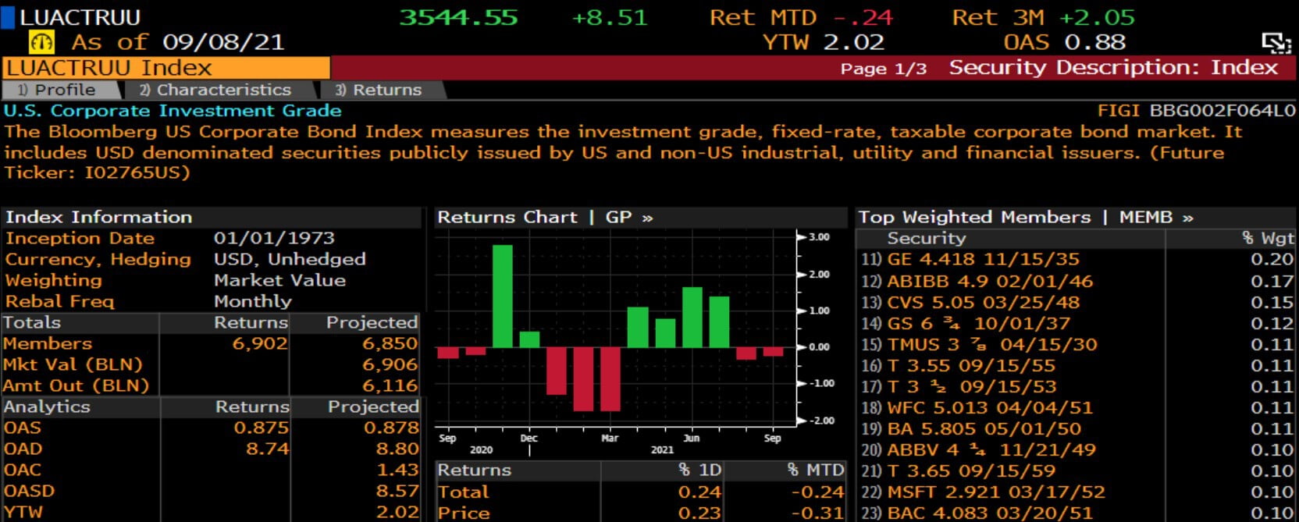
Task: Click the % MTD returns column header
Action: click(816, 470)
